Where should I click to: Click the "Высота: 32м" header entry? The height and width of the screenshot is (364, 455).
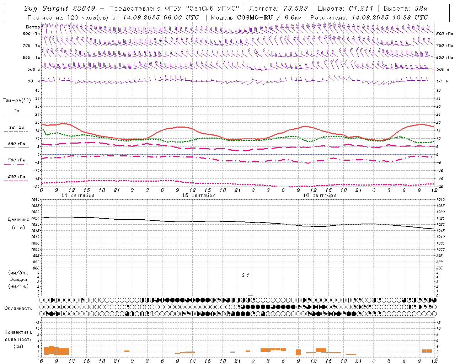(x=405, y=9)
